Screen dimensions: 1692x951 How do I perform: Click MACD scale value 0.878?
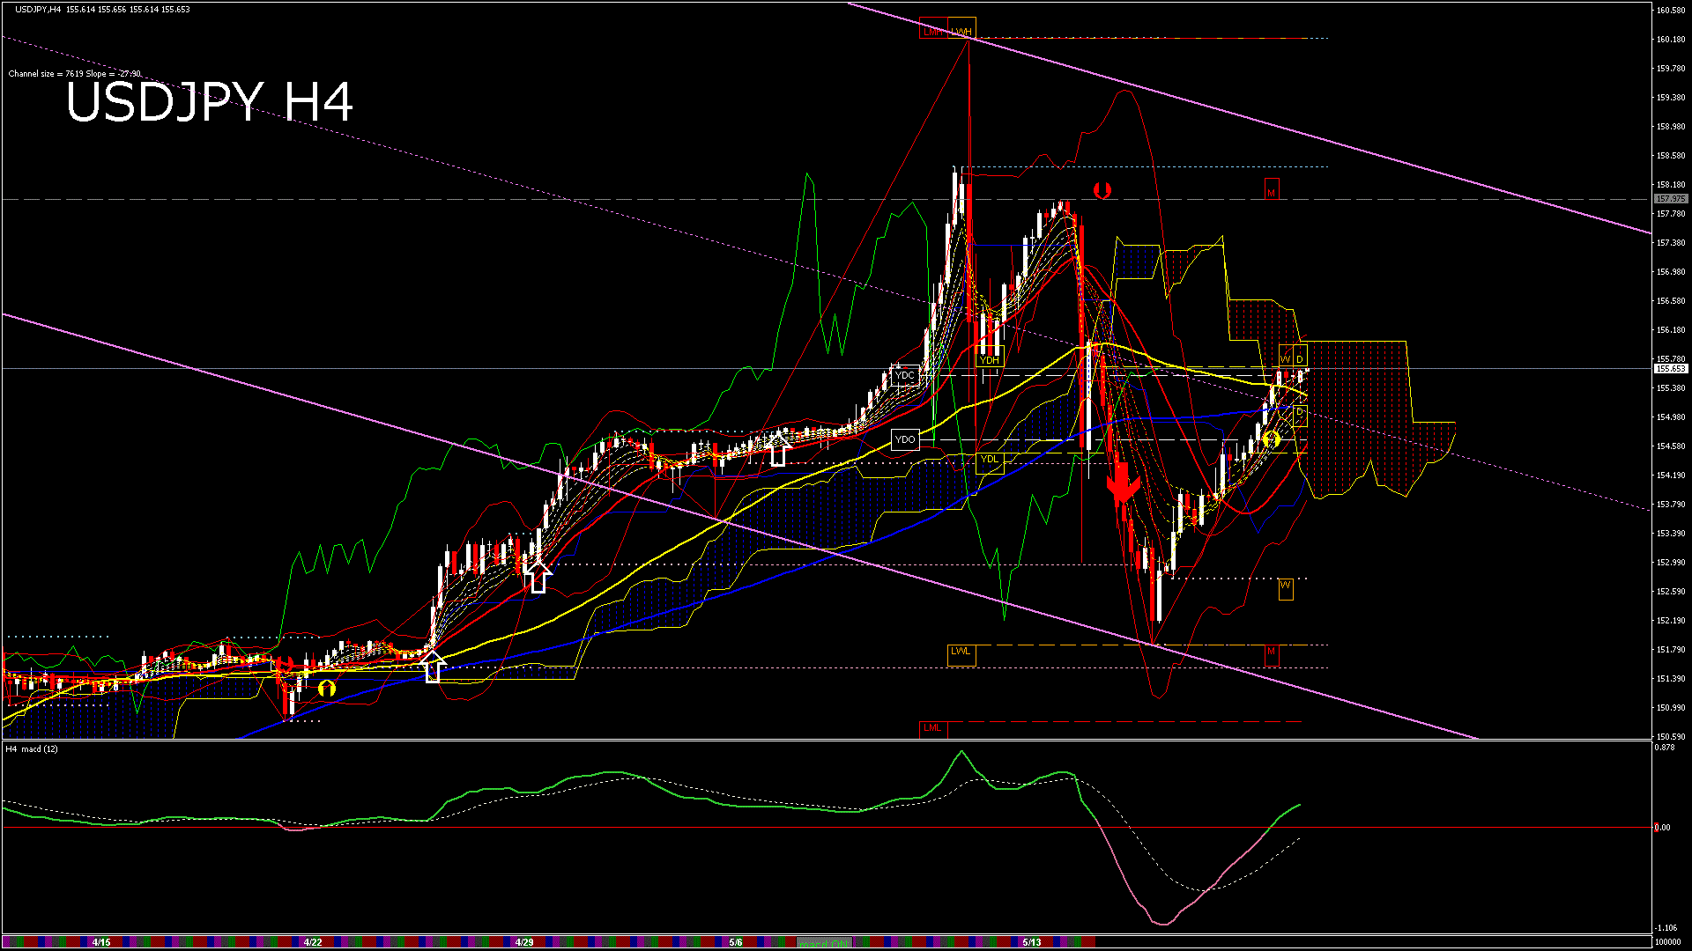click(1666, 748)
